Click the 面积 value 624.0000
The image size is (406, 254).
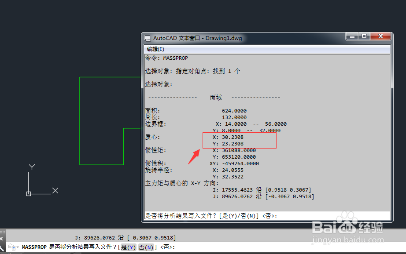pyautogui.click(x=234, y=111)
